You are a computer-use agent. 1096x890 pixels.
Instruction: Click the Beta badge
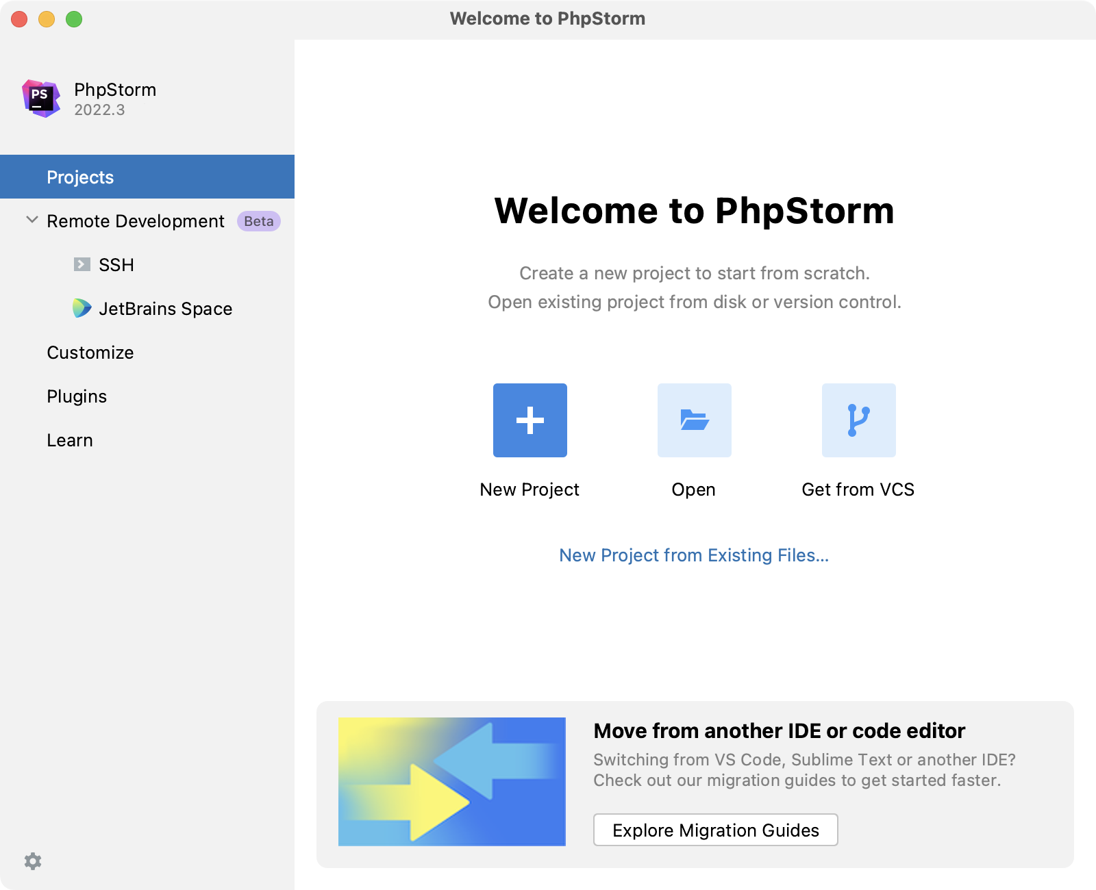pos(259,221)
